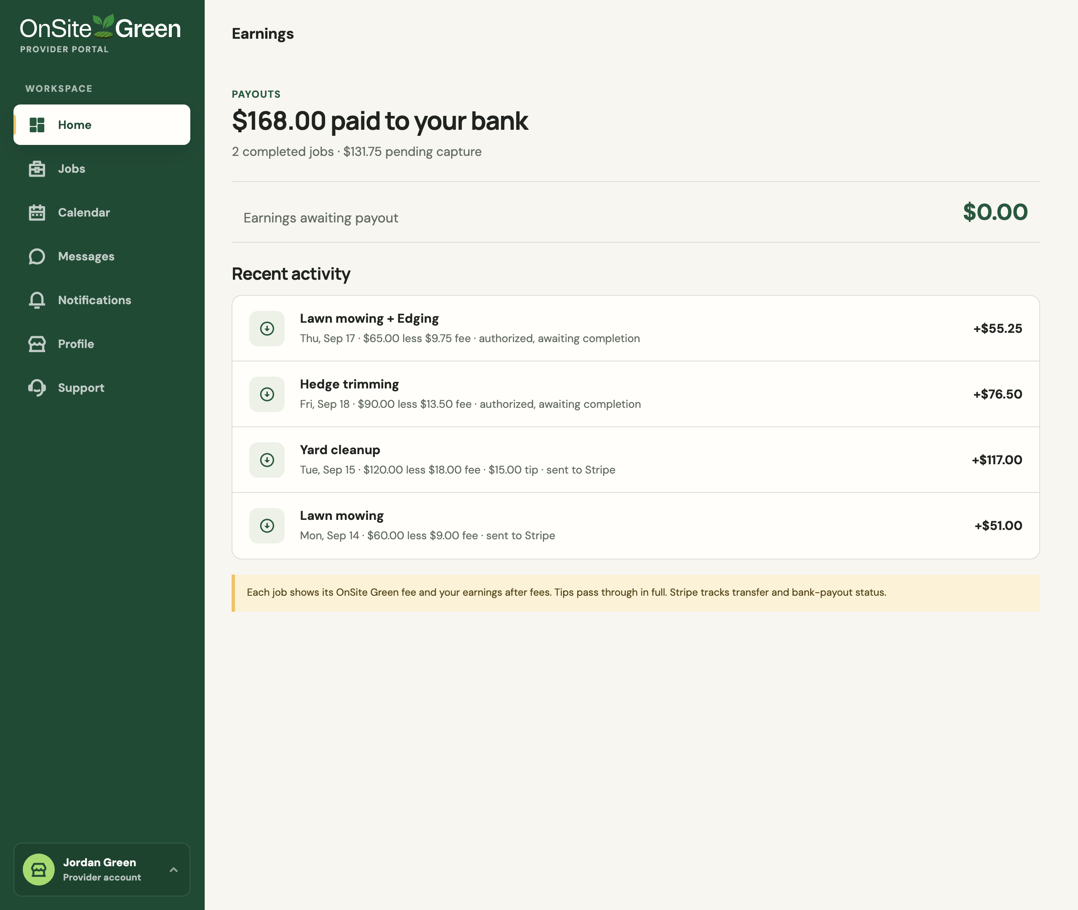Click the Earnings page title

click(262, 34)
